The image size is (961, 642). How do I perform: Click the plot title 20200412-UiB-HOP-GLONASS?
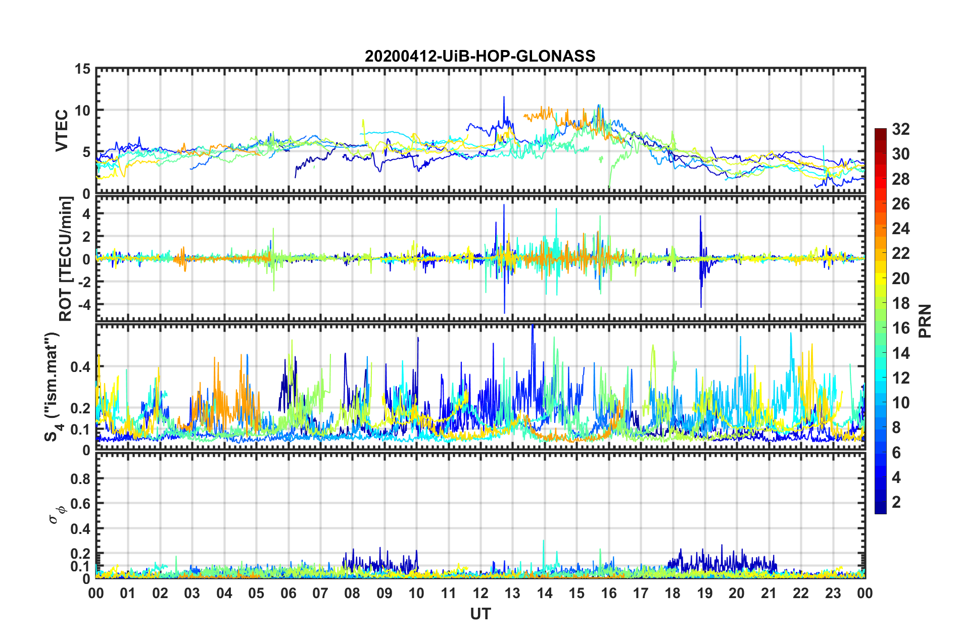coord(480,56)
